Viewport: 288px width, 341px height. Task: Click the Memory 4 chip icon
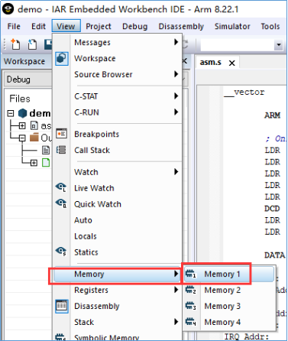click(191, 322)
